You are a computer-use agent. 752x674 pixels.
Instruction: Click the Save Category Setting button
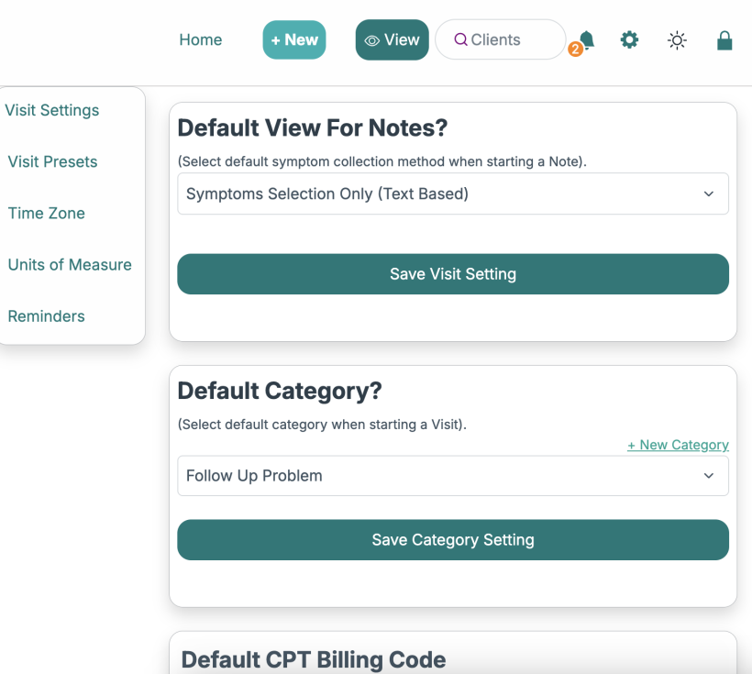[452, 540]
